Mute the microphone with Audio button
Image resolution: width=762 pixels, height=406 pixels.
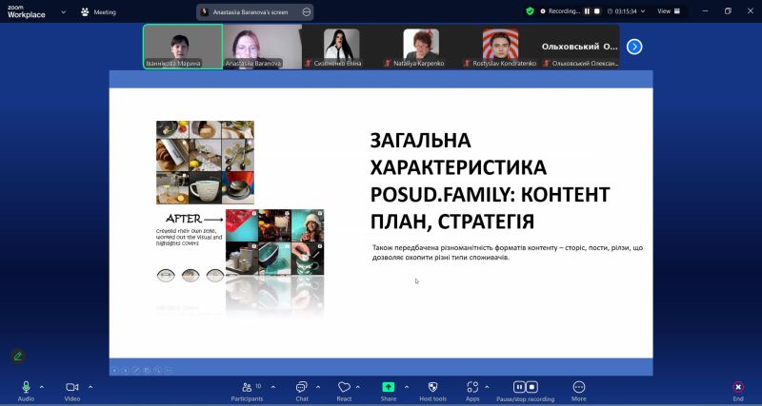26,388
